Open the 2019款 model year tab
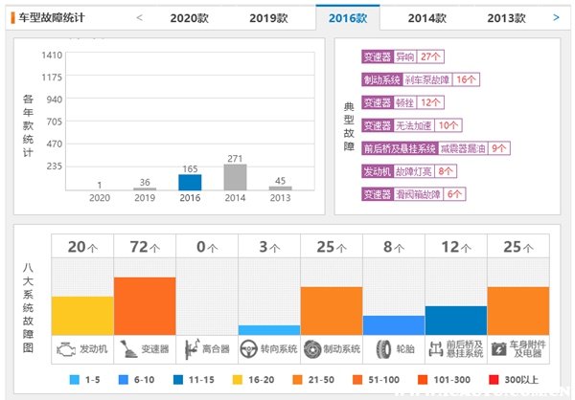The width and height of the screenshot is (575, 400). click(x=268, y=18)
